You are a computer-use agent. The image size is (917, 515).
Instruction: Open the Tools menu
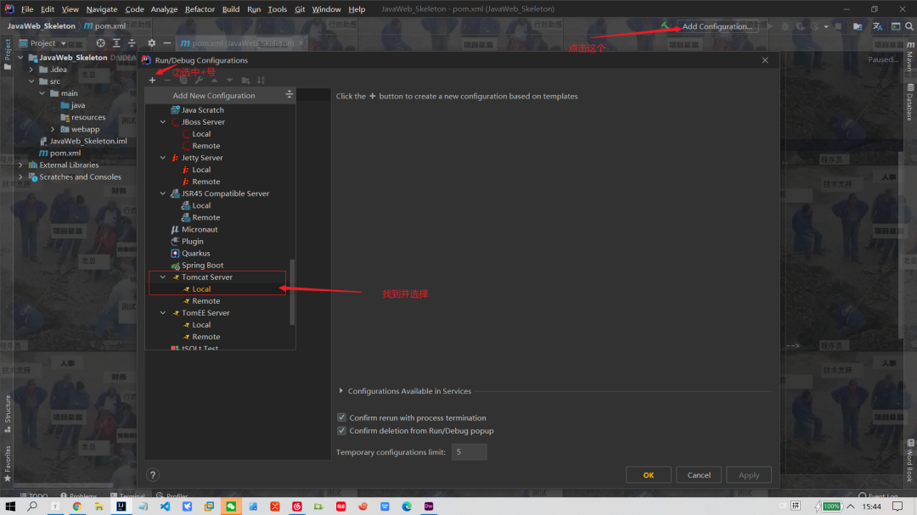(277, 8)
